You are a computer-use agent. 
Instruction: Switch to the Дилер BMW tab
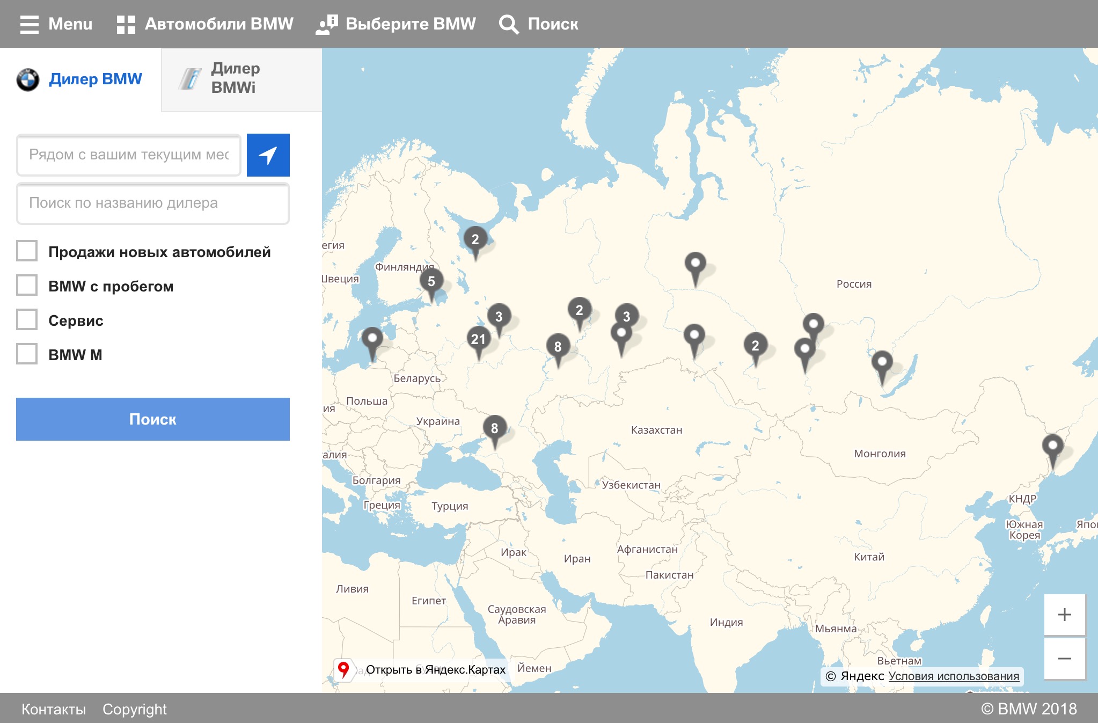80,79
